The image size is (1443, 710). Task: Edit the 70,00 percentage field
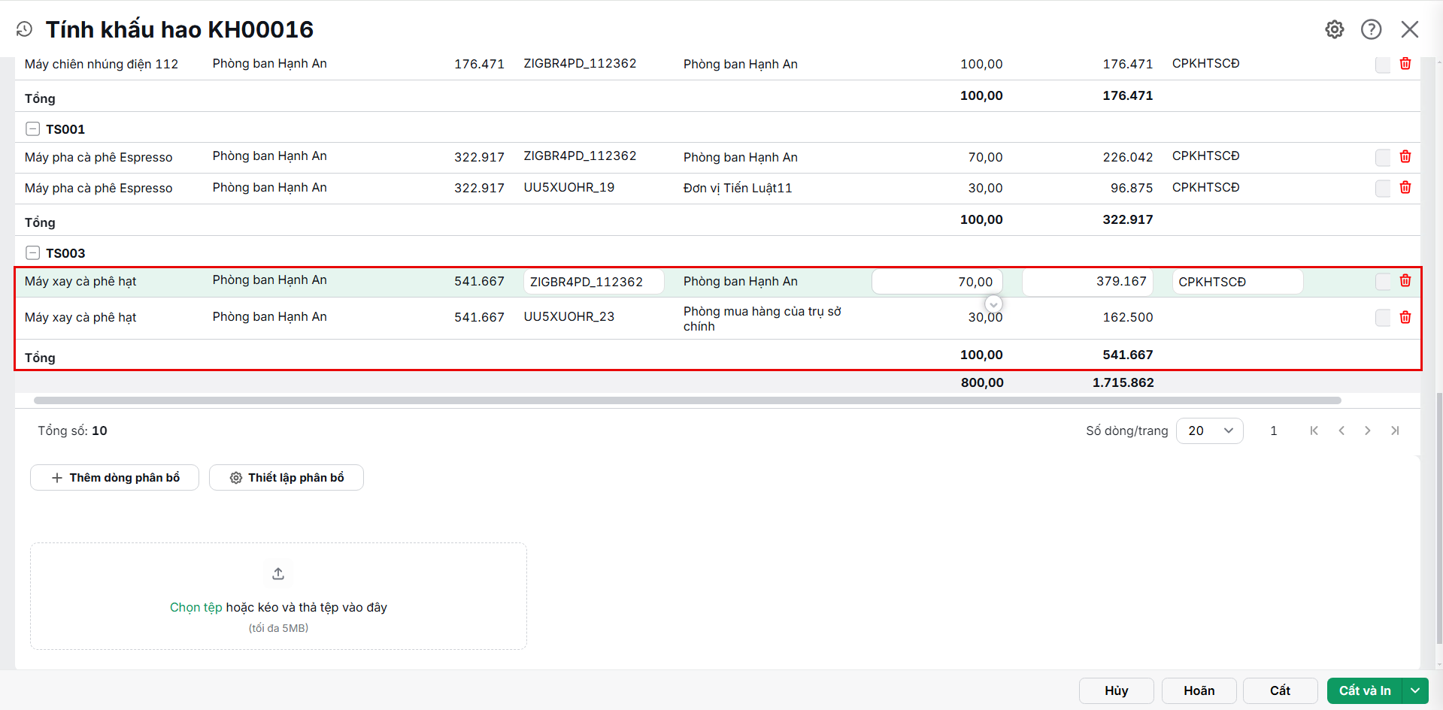tap(937, 282)
